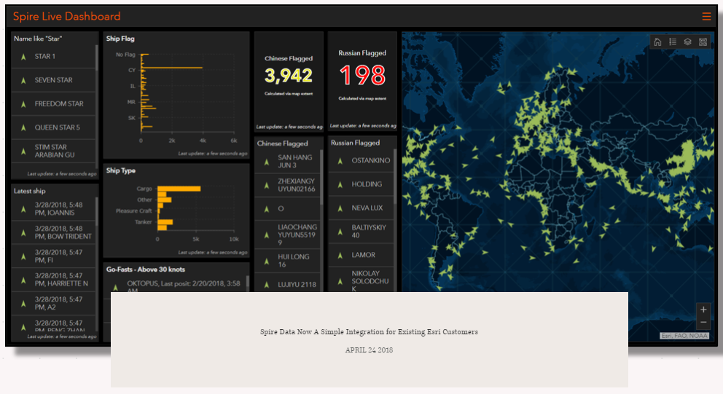
Task: Select the BOW TRIDENT latest ship entry
Action: coord(53,233)
